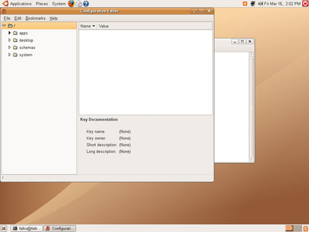Open the Edit menu
309x232 pixels.
(x=18, y=19)
